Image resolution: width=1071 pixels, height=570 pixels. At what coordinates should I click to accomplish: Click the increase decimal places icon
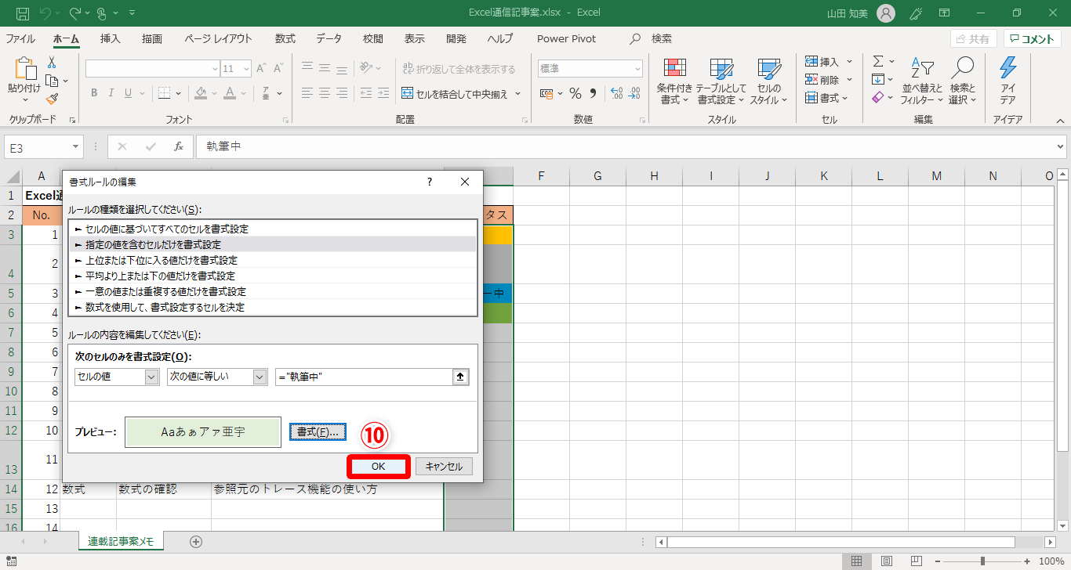[616, 94]
